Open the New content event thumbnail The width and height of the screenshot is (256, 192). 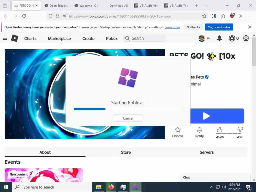tap(44, 175)
